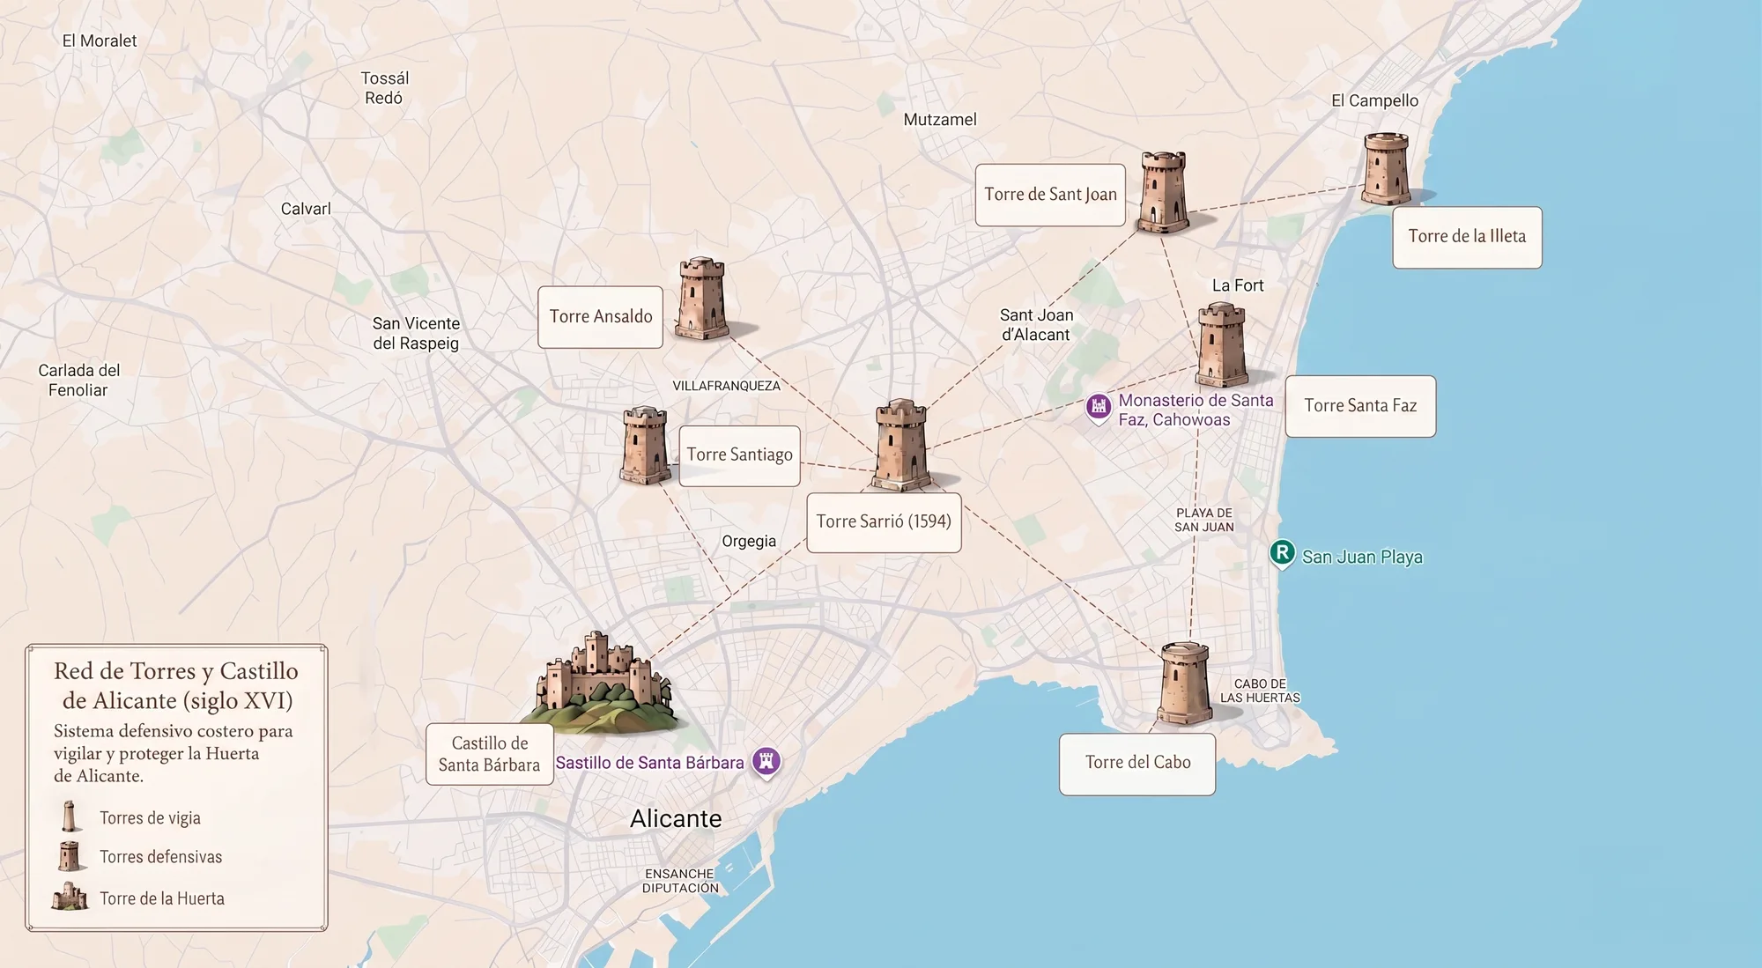The image size is (1762, 968).
Task: Click the Orgegia place label
Action: [x=749, y=542]
